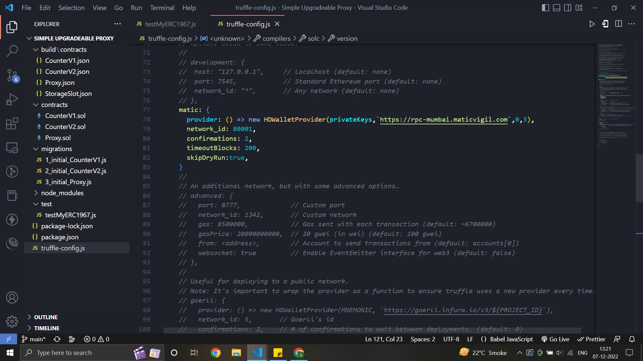Enable Go Live server from status bar
Viewport: 643px width, 361px height.
555,339
